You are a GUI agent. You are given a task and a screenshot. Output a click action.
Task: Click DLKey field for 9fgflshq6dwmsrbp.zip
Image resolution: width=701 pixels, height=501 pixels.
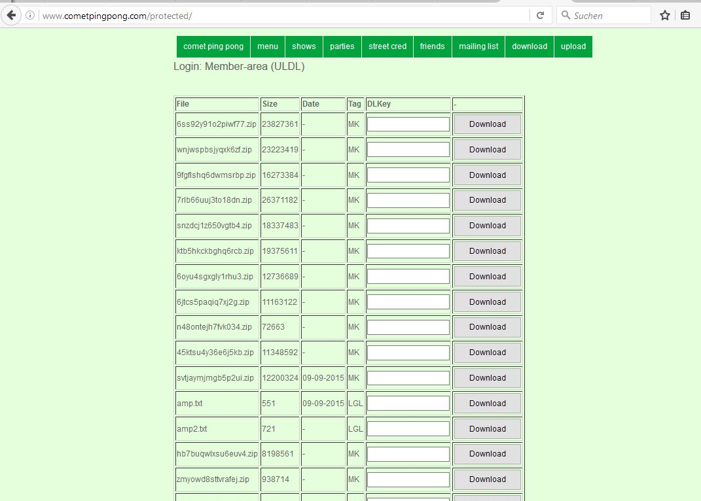coord(408,175)
